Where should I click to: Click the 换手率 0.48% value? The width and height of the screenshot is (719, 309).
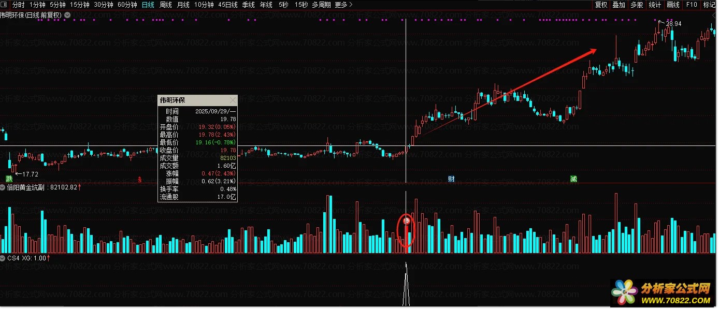pyautogui.click(x=227, y=189)
